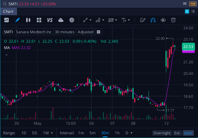Open candlestick style settings
The height and width of the screenshot is (138, 198).
click(28, 20)
